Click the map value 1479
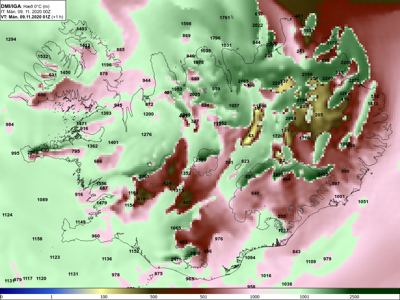400x300 pixels. (102, 203)
